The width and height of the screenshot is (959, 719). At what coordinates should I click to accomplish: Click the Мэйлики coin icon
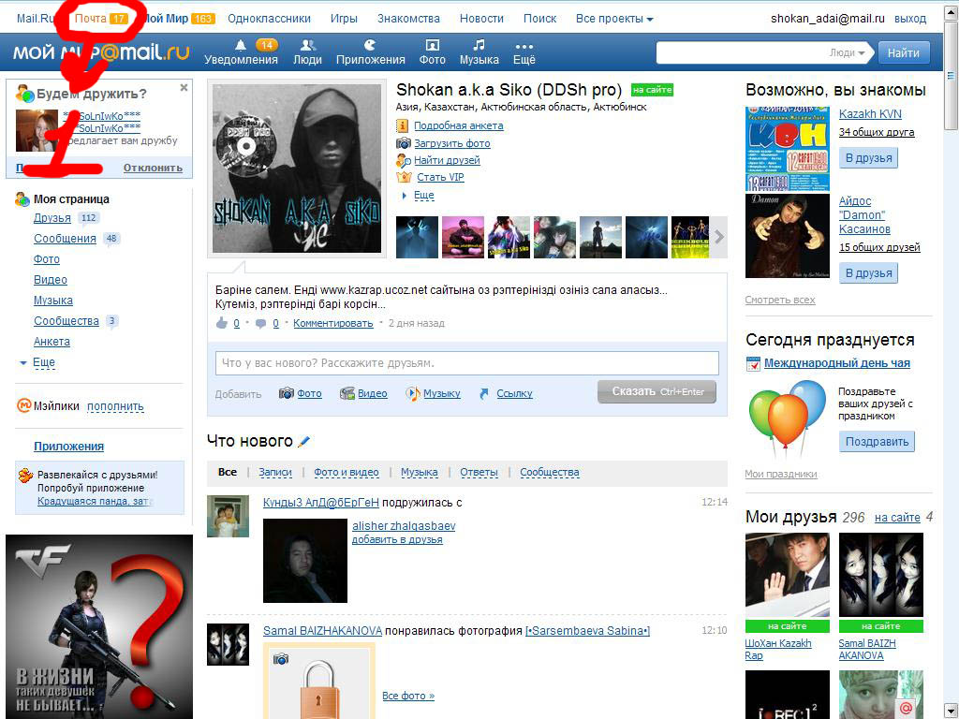pyautogui.click(x=23, y=405)
